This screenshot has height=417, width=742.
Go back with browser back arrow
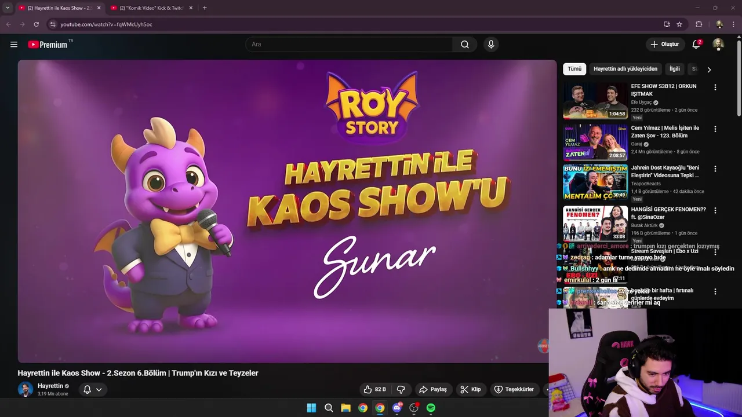[x=8, y=24]
